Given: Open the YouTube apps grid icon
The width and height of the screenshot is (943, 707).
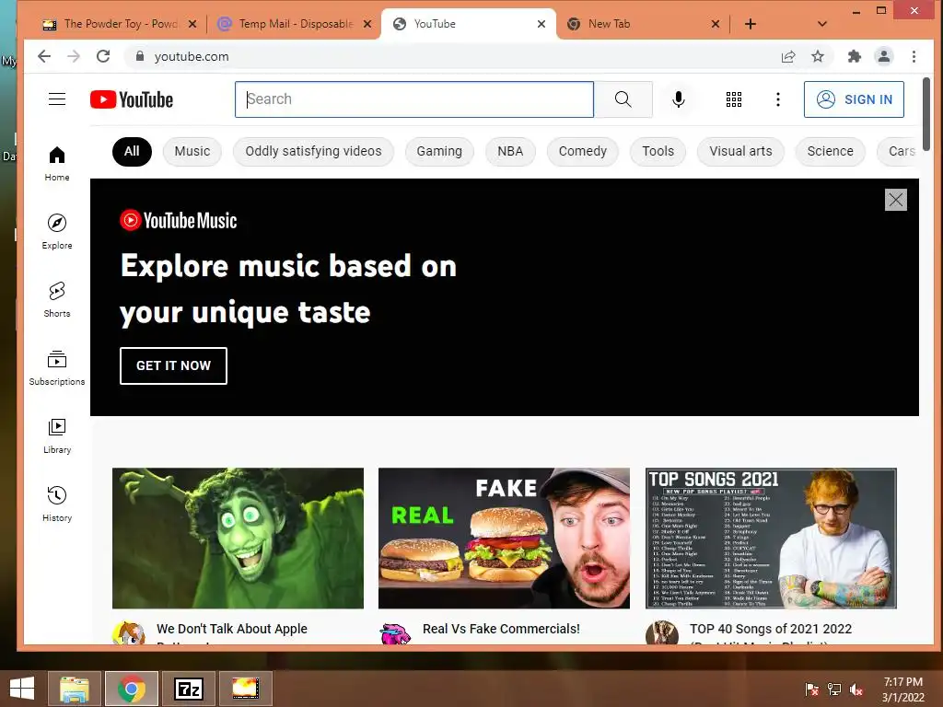Looking at the screenshot, I should [x=734, y=99].
